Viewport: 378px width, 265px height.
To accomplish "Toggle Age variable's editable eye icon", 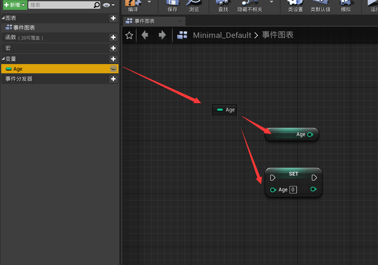I will (x=114, y=69).
